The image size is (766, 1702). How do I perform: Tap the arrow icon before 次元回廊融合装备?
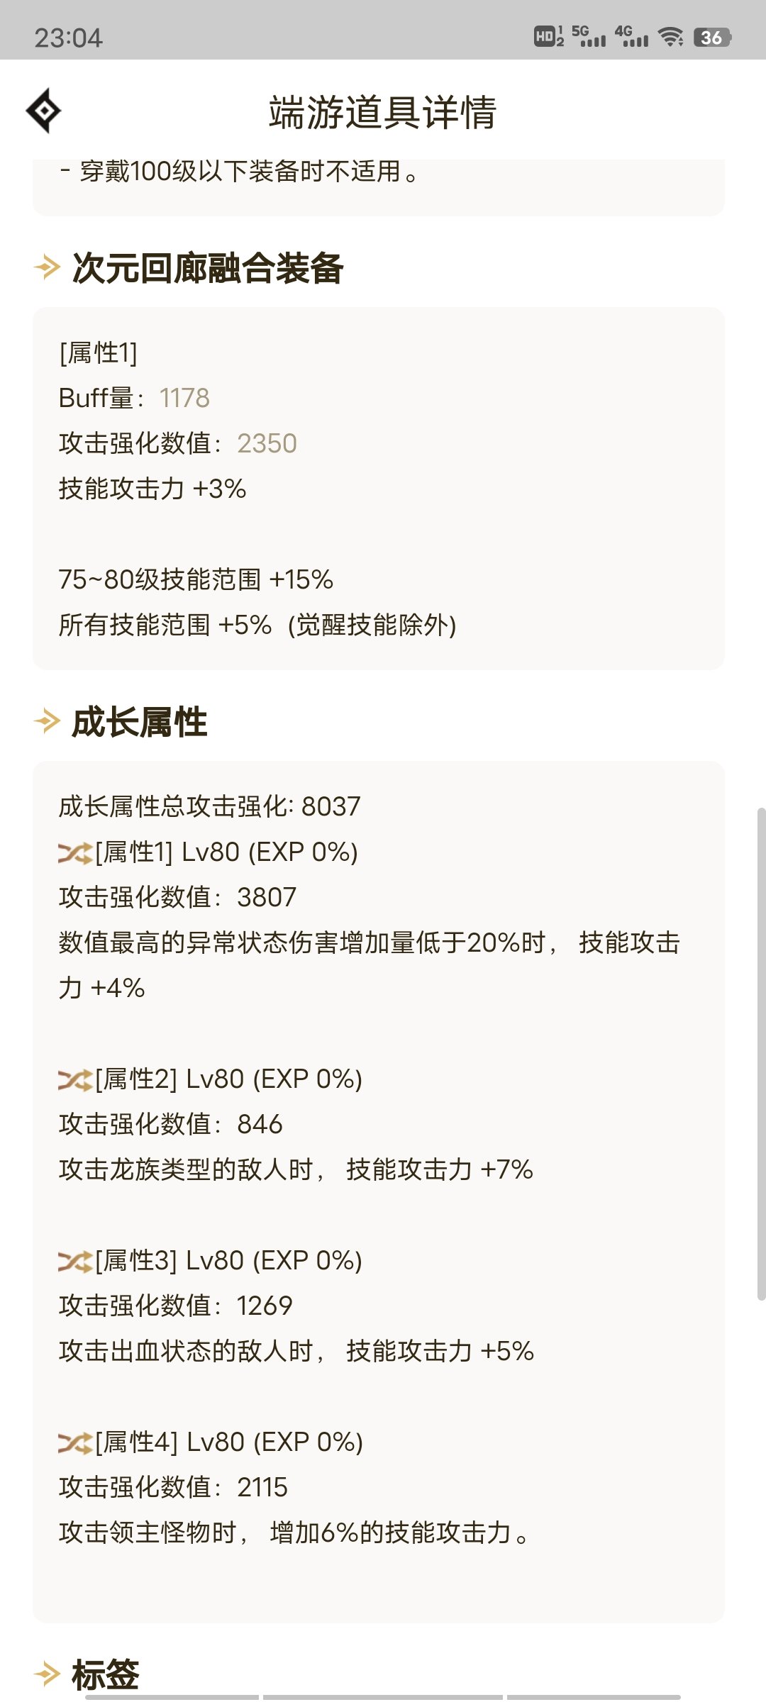pyautogui.click(x=47, y=267)
